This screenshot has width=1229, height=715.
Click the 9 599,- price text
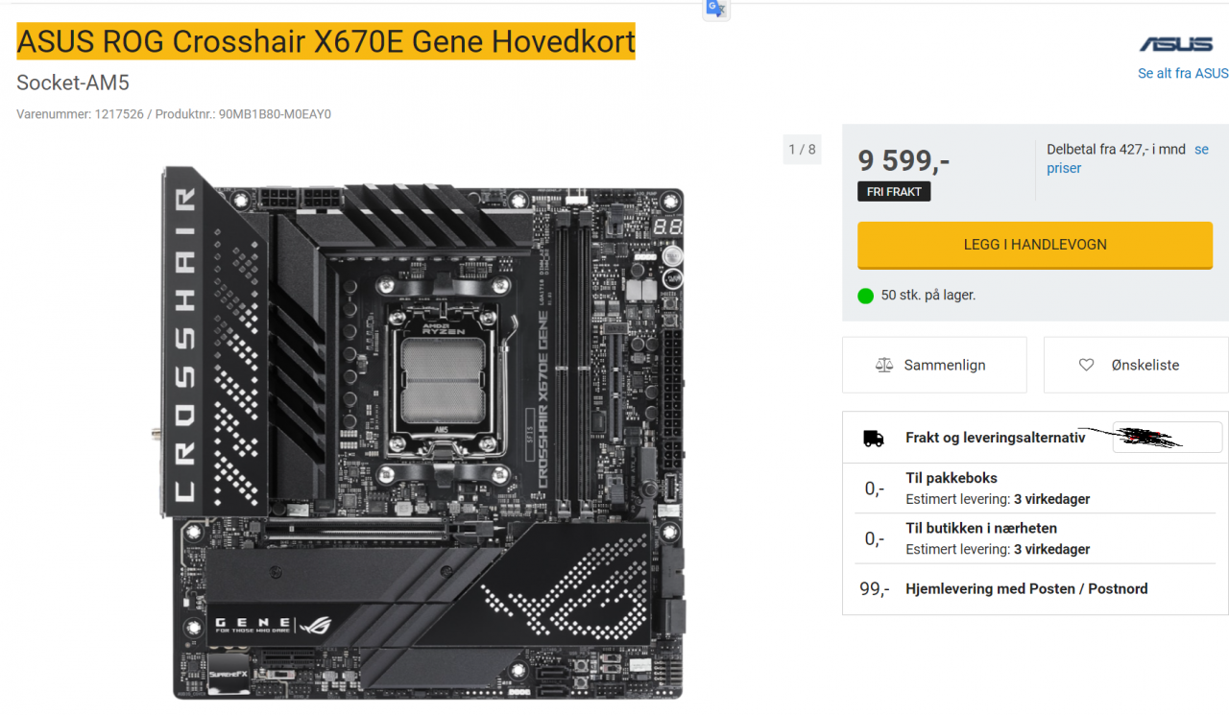(x=904, y=160)
